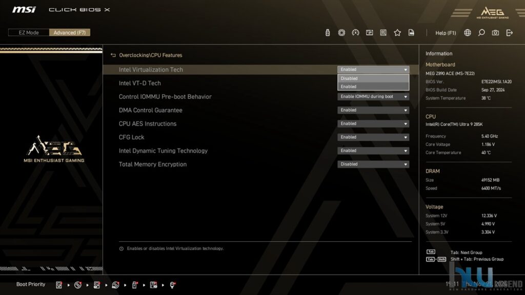The height and width of the screenshot is (295, 525).
Task: Open the USB flash drive tool icon
Action: point(328,32)
